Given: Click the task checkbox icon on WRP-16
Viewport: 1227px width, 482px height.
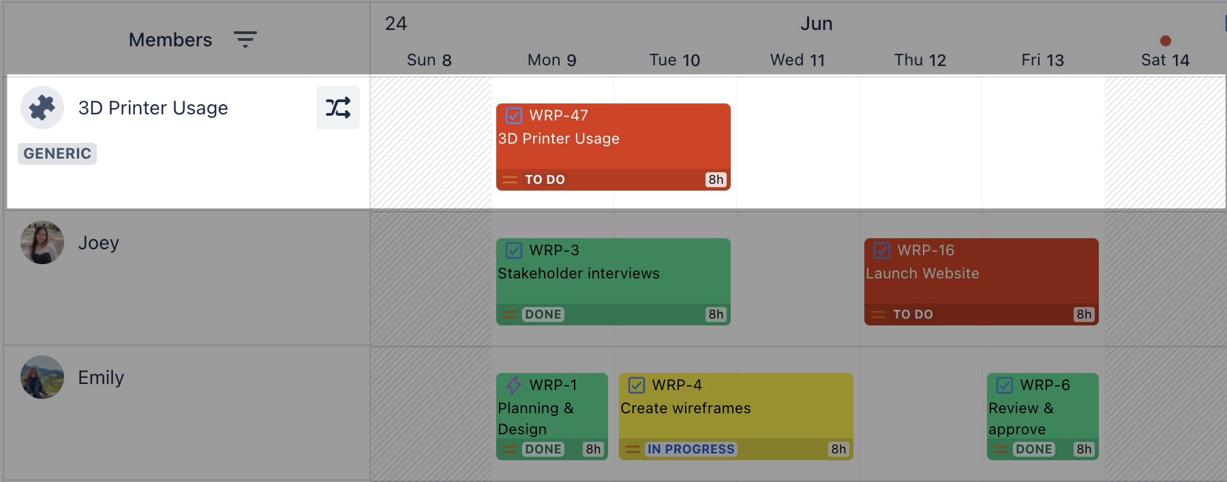Looking at the screenshot, I should tap(882, 251).
